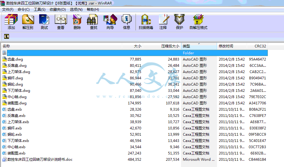
Task: Sort by the 类型 column header
Action: point(199,46)
